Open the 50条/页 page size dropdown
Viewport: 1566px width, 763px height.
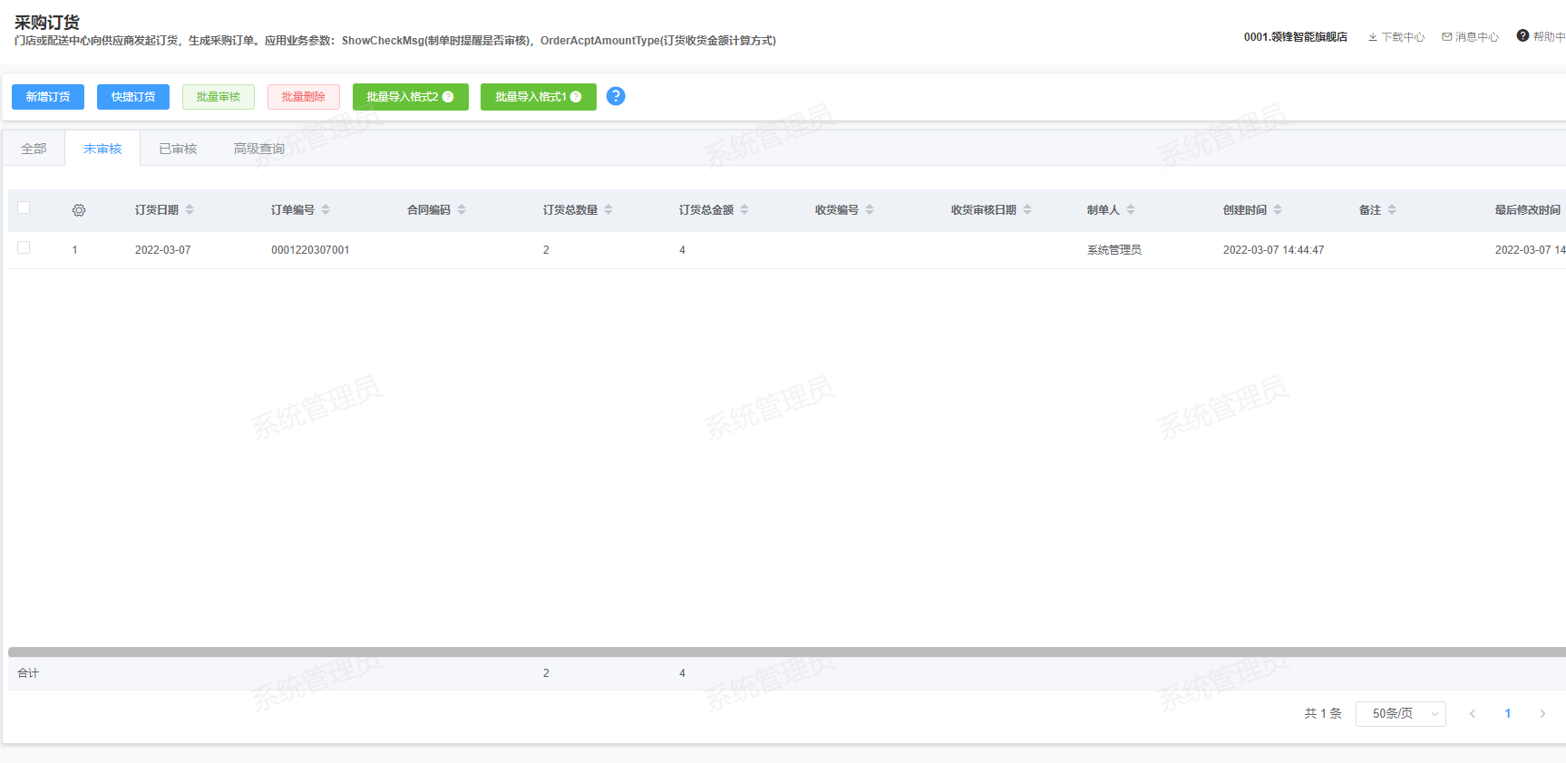coord(1401,714)
